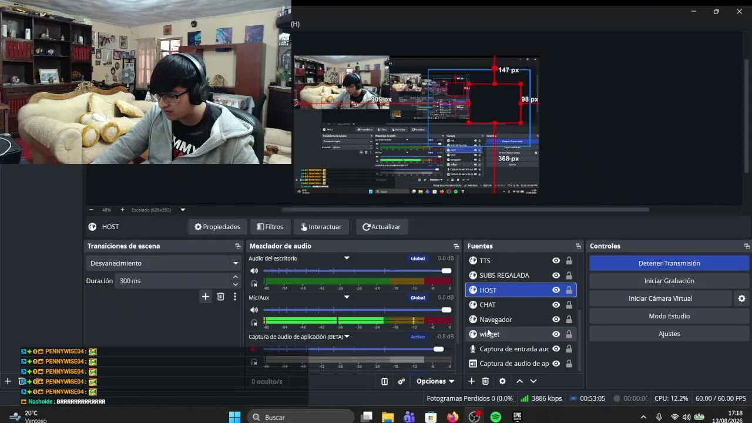Screen dimensions: 752x423
Task: Expand Mic/Aux options arrow
Action: pyautogui.click(x=347, y=297)
